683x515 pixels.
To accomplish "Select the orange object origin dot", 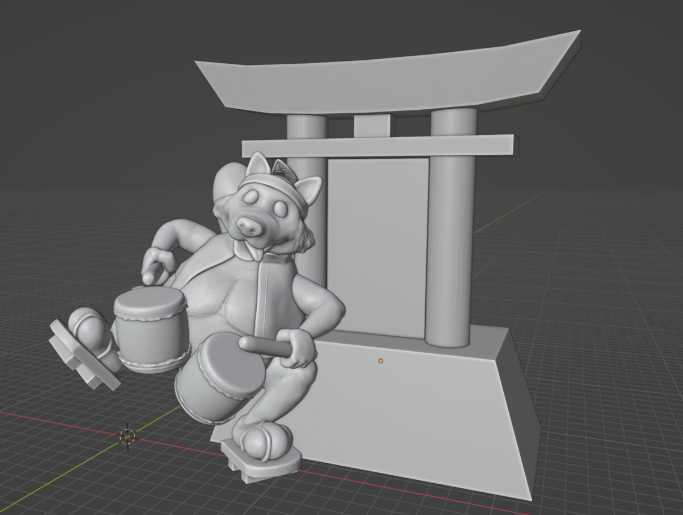I will (381, 361).
